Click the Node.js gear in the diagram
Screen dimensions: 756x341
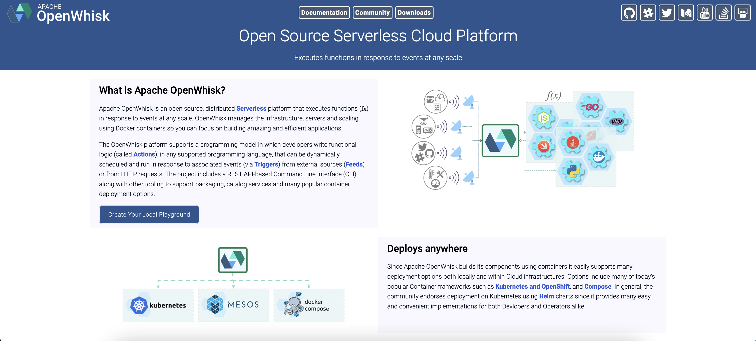(543, 118)
